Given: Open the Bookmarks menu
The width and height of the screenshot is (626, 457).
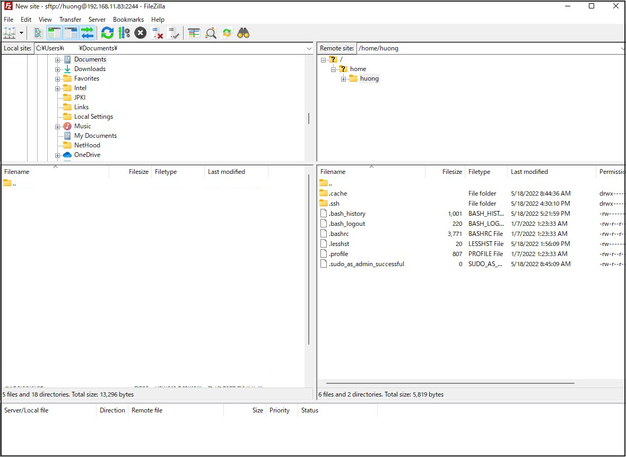Looking at the screenshot, I should click(128, 19).
